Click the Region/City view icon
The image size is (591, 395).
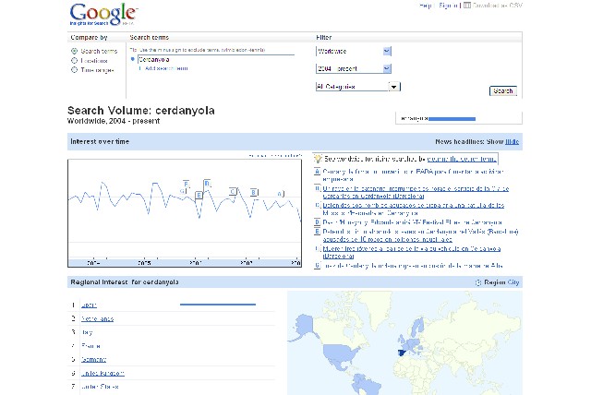478,282
